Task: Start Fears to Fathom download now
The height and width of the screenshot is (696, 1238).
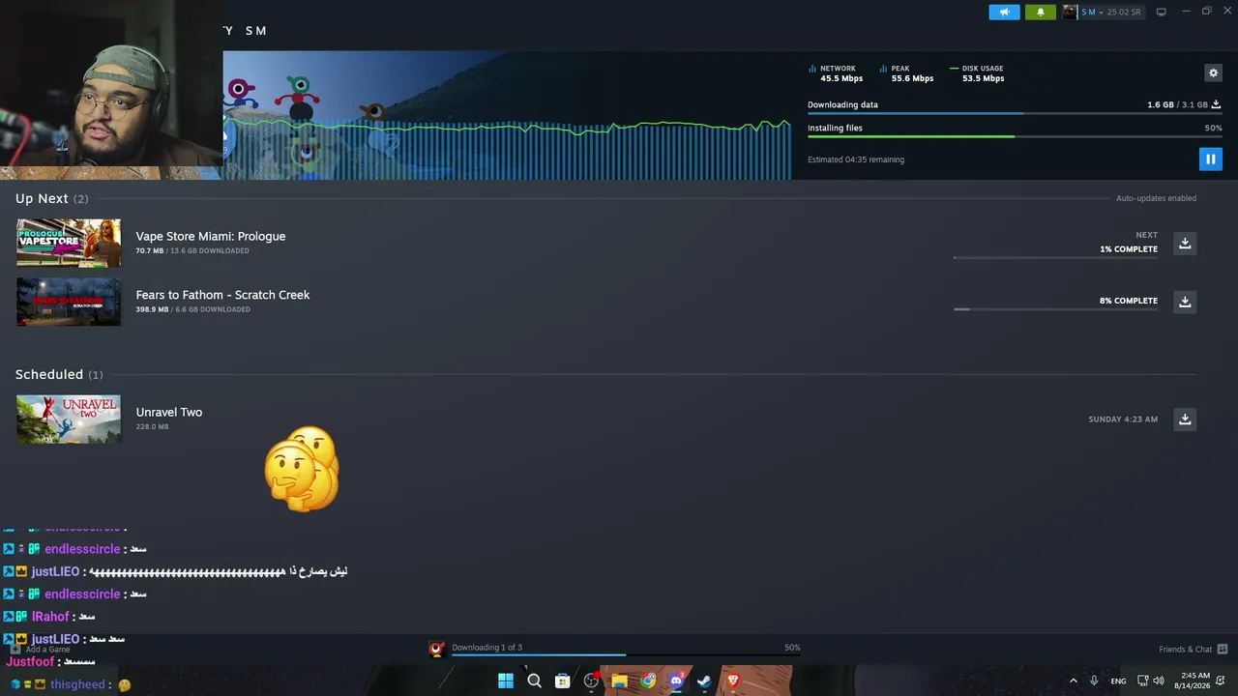Action: [1185, 302]
